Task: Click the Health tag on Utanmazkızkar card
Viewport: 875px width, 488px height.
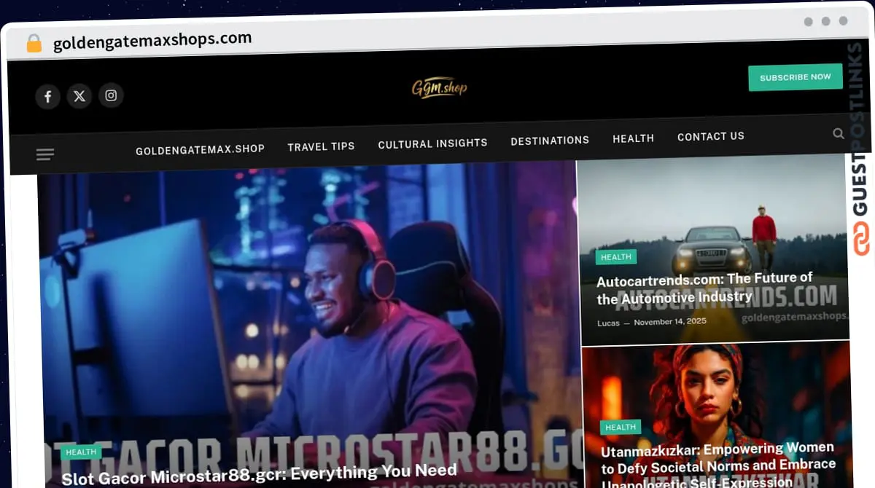Action: (x=621, y=428)
